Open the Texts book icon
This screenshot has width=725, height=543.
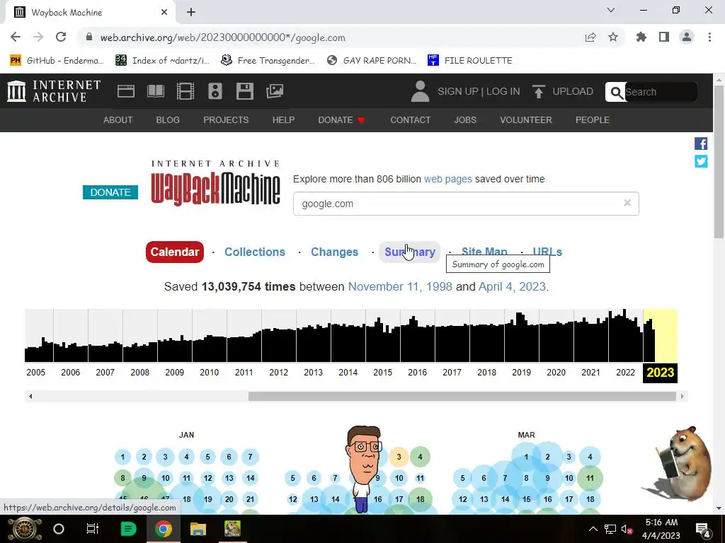tap(155, 91)
